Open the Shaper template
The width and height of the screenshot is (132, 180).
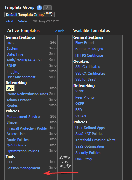12,122
